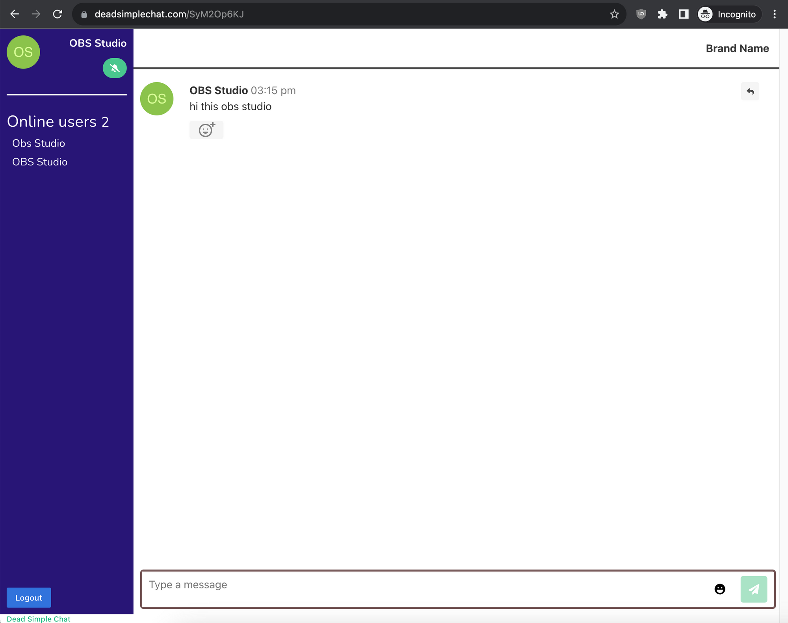Select Obs Studio from online users list
Screen dimensions: 788x623
(38, 143)
